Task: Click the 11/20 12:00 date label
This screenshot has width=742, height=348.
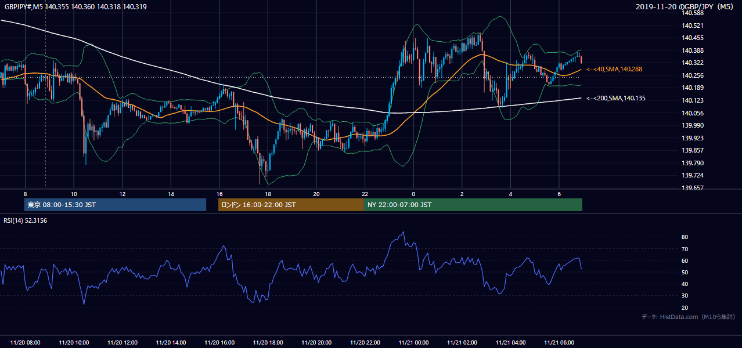Action: click(122, 343)
